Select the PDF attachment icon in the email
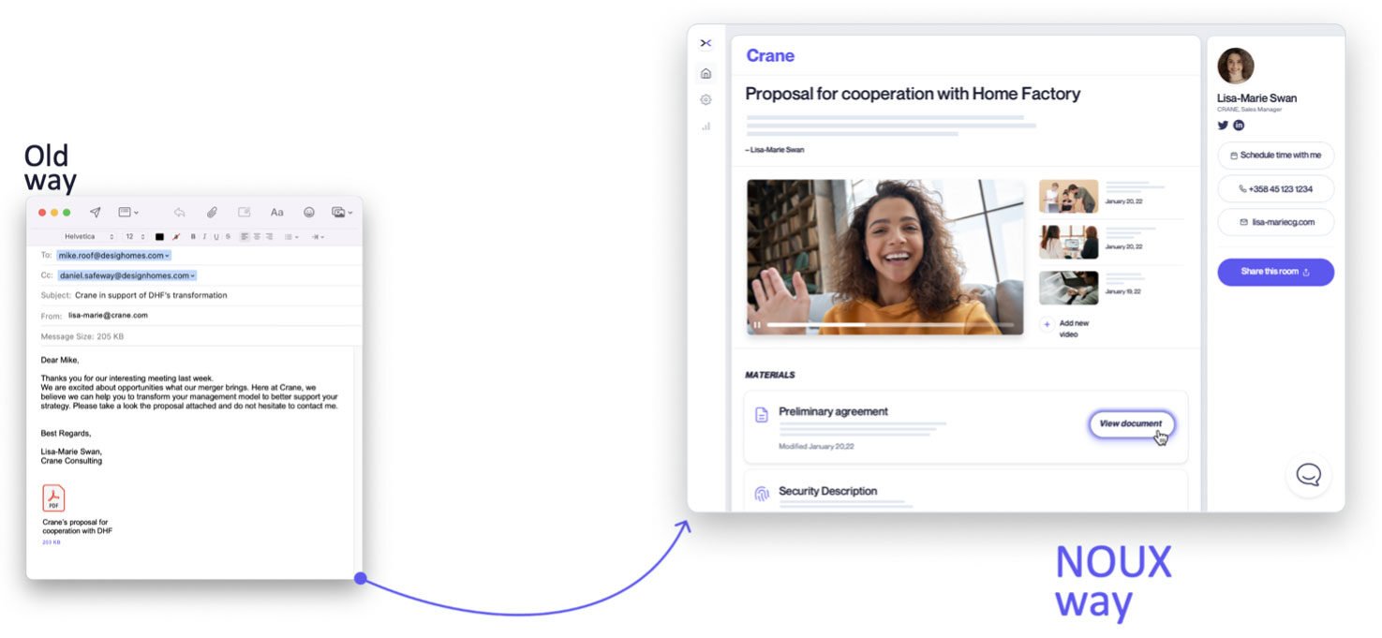The width and height of the screenshot is (1382, 638). coord(53,499)
